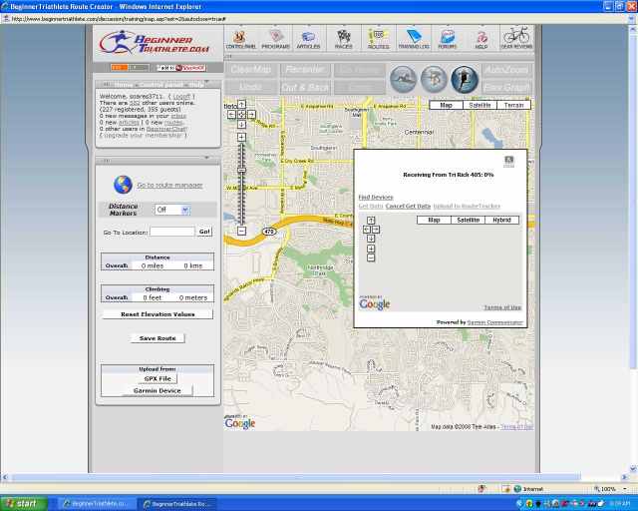638x511 pixels.
Task: Open the Articles nav icon
Action: [308, 39]
